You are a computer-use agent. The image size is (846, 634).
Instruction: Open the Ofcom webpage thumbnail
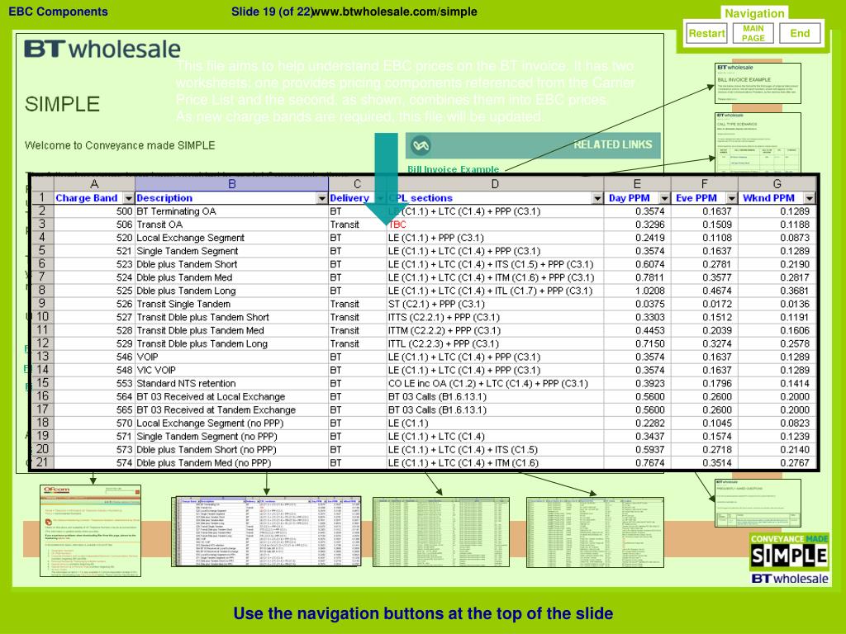click(90, 531)
